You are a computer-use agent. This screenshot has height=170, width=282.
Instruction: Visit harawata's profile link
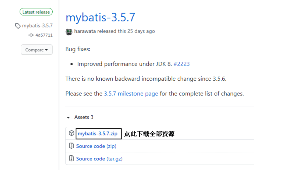85,31
